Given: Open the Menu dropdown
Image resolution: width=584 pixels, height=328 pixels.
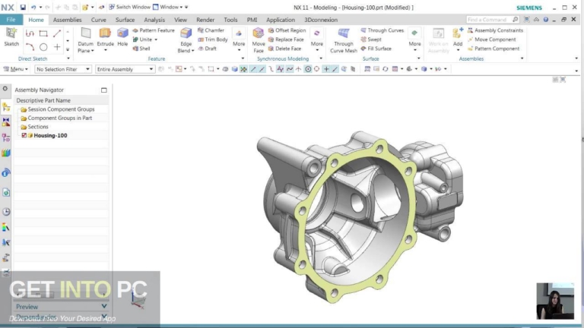Looking at the screenshot, I should pyautogui.click(x=15, y=69).
